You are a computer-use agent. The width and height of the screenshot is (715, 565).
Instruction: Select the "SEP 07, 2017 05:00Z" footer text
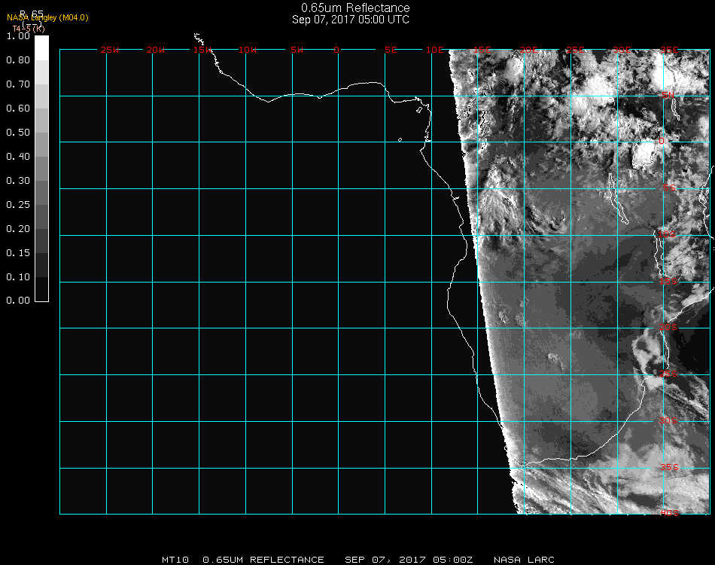pos(409,560)
